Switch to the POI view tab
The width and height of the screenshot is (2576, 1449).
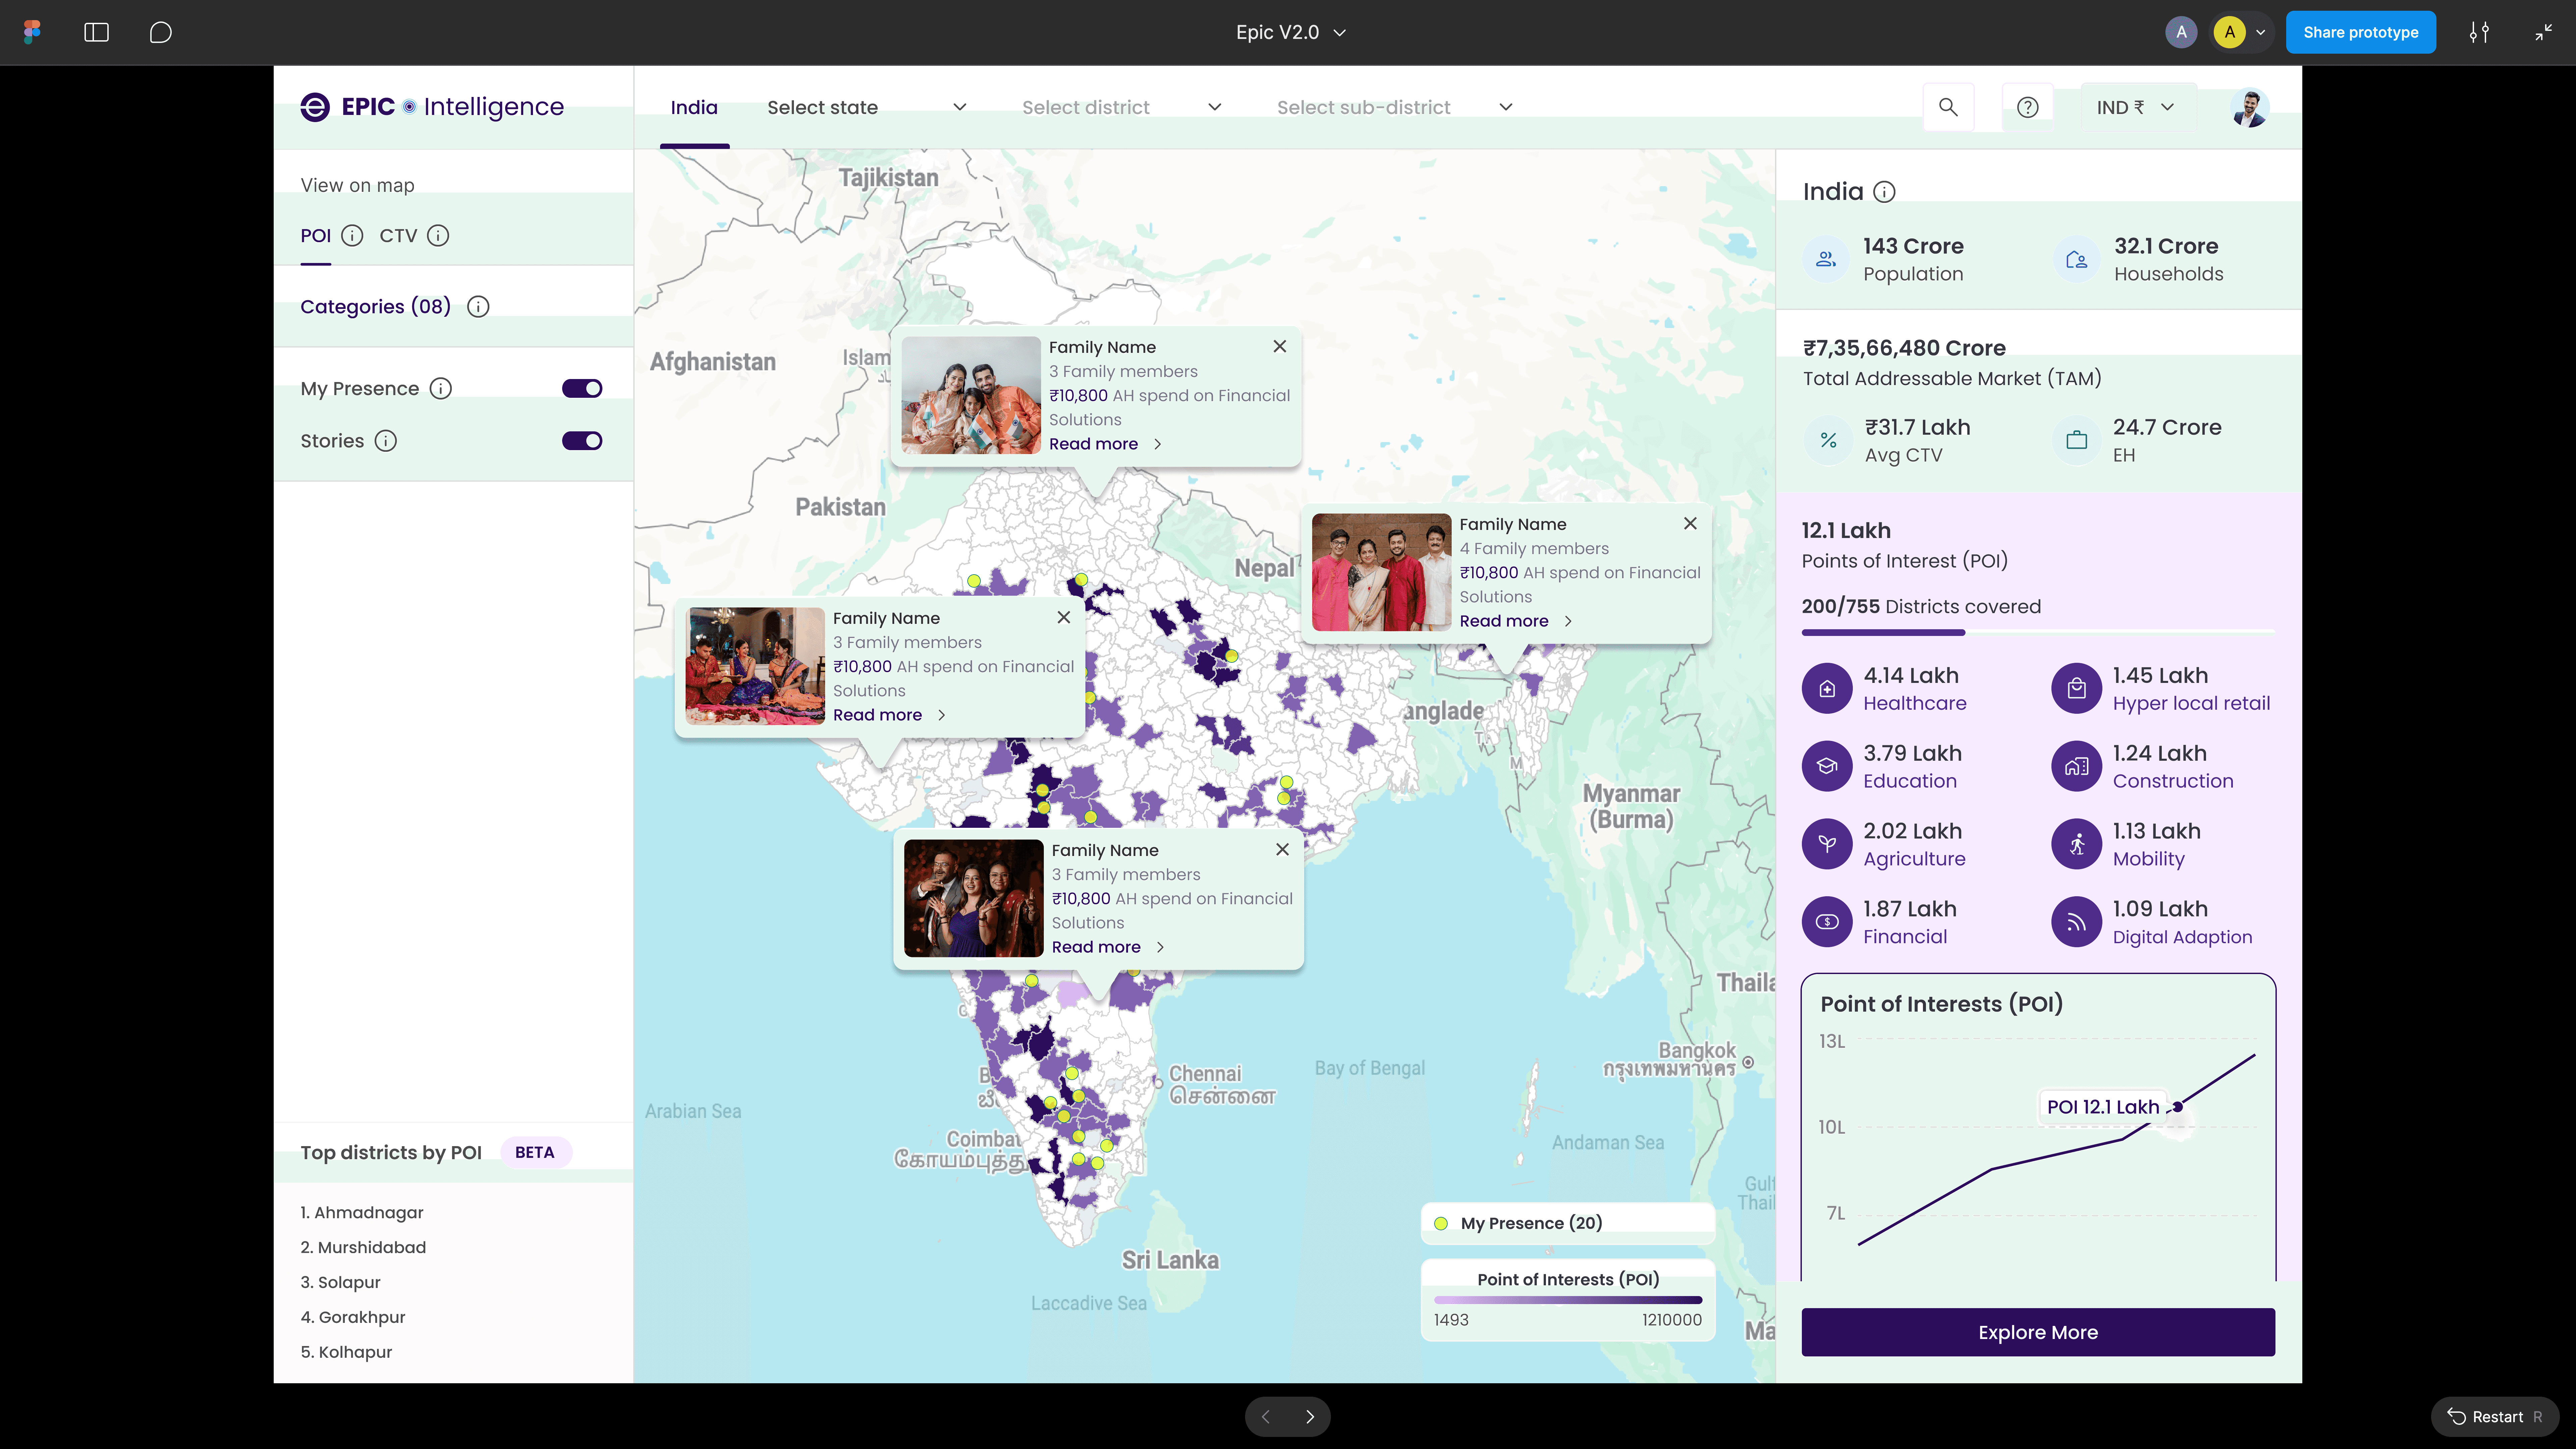click(x=316, y=236)
